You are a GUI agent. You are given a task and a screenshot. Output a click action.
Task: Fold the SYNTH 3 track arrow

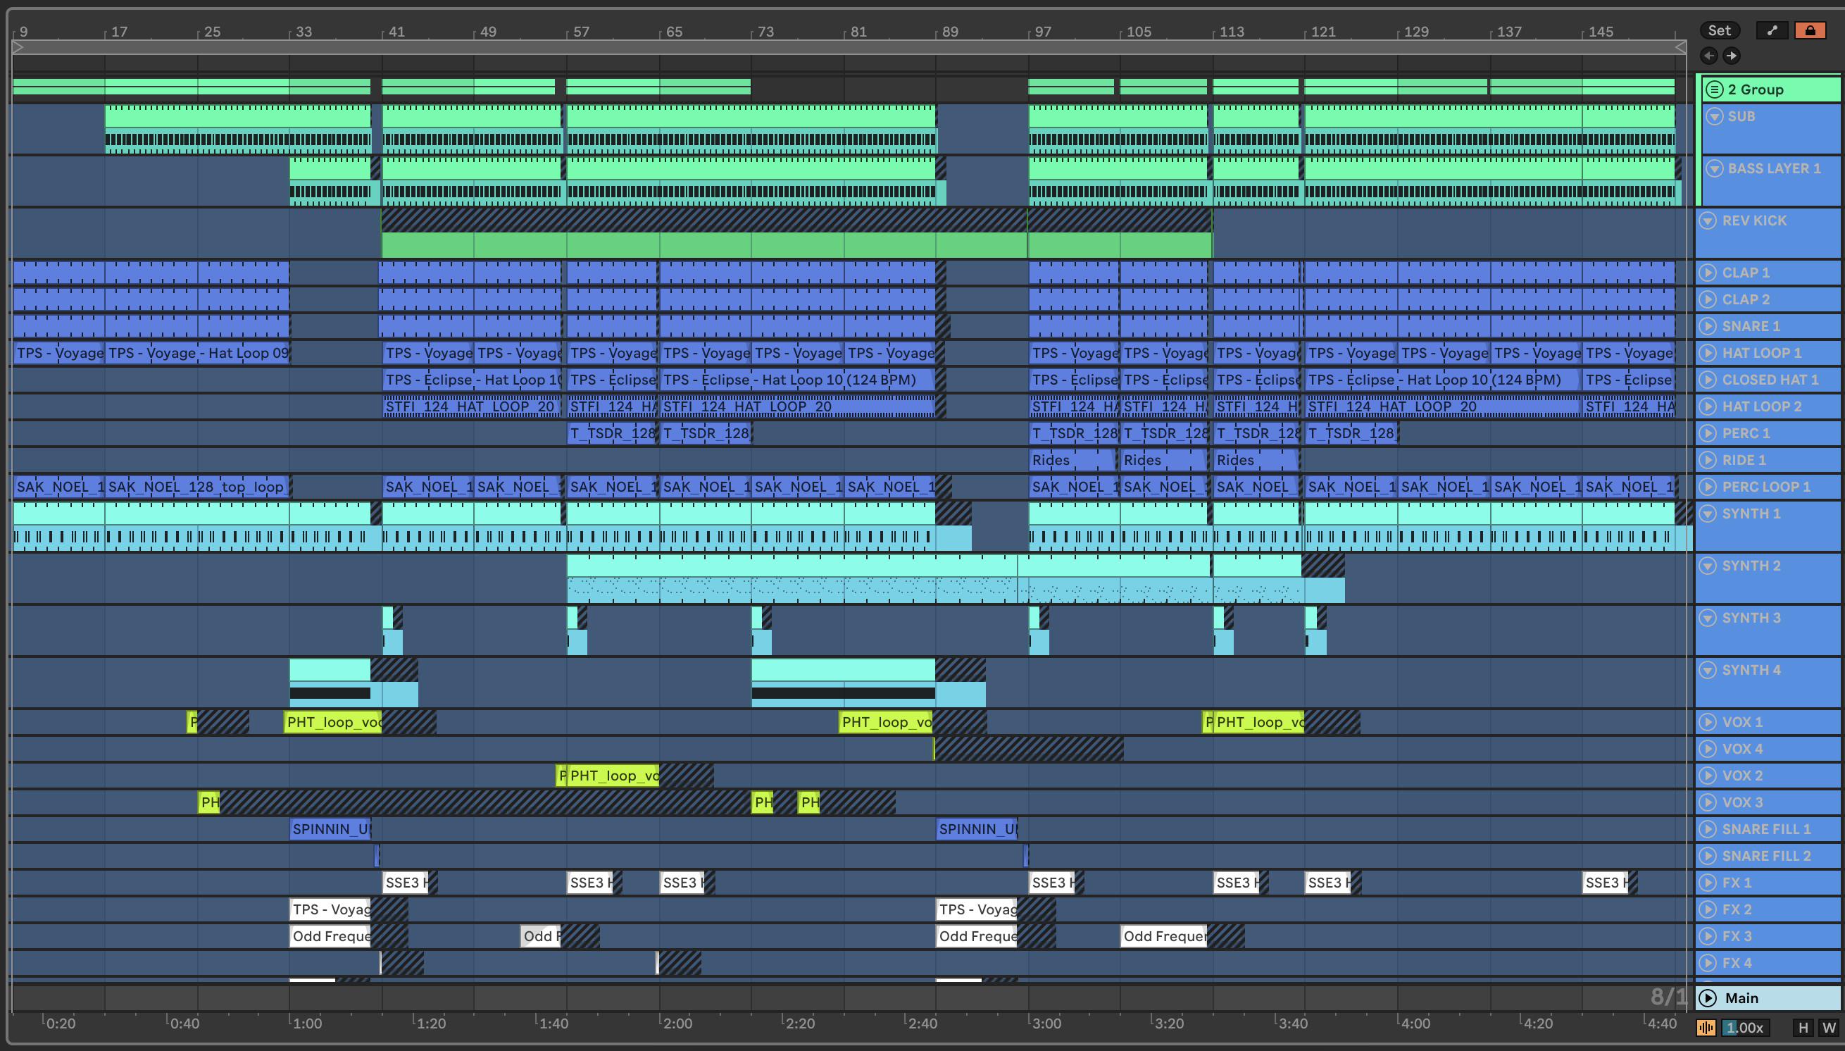coord(1707,618)
